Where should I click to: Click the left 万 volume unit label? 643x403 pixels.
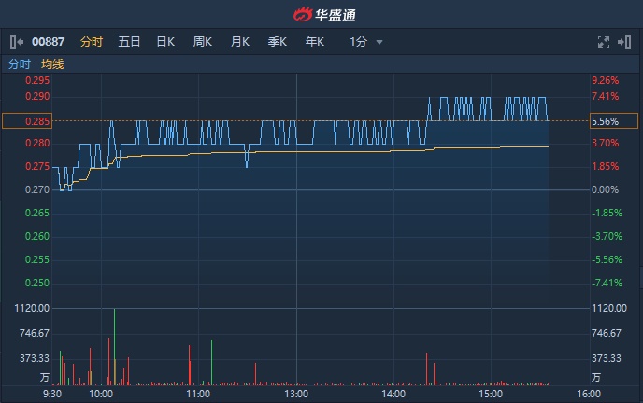click(x=45, y=377)
